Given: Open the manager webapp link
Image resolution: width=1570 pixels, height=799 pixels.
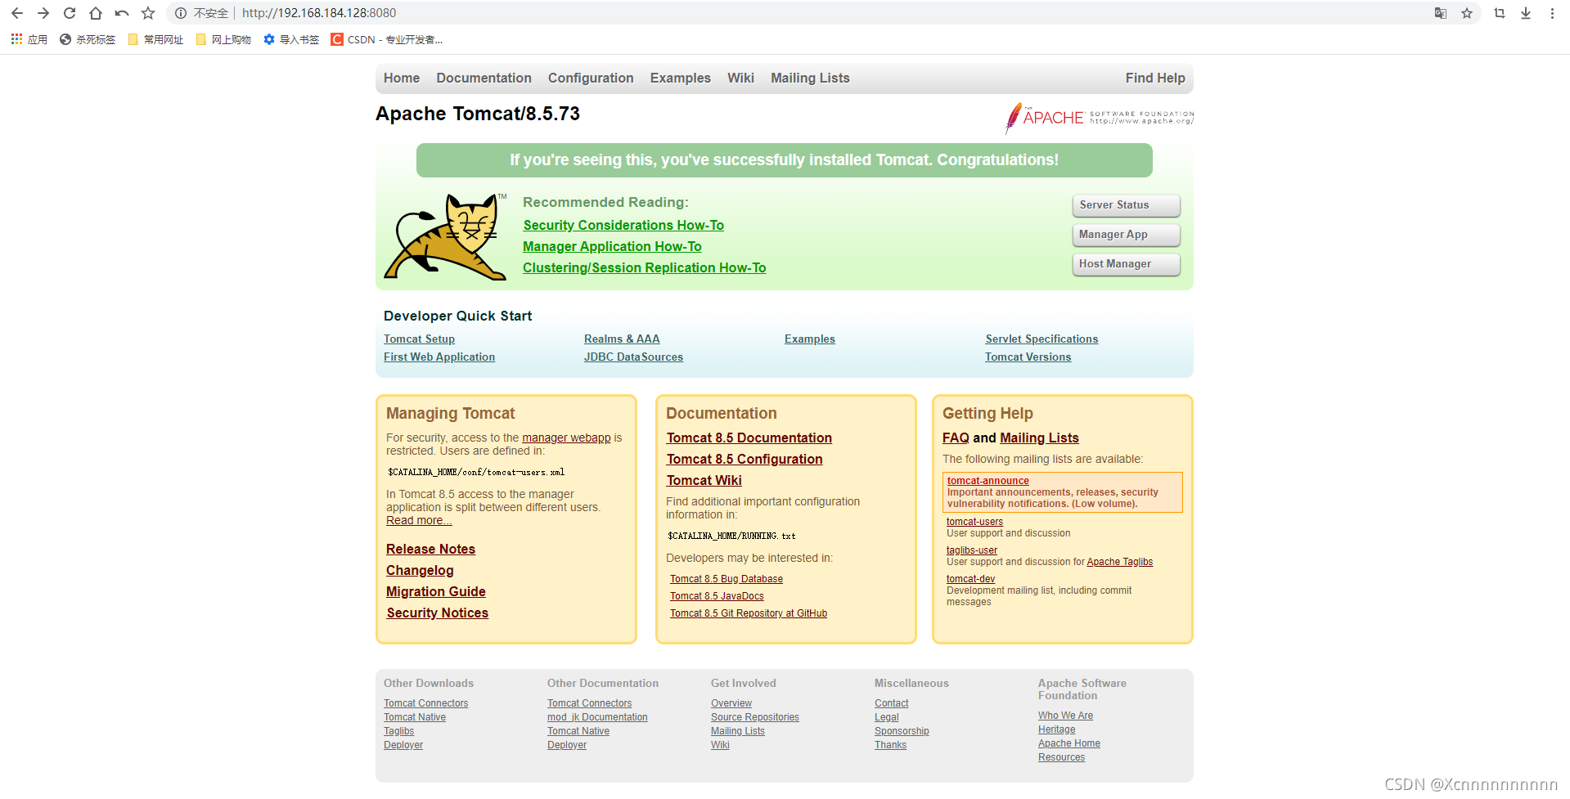Looking at the screenshot, I should [x=566, y=438].
